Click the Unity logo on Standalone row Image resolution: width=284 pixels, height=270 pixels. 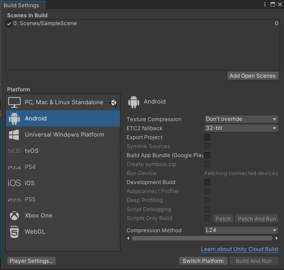pos(113,103)
